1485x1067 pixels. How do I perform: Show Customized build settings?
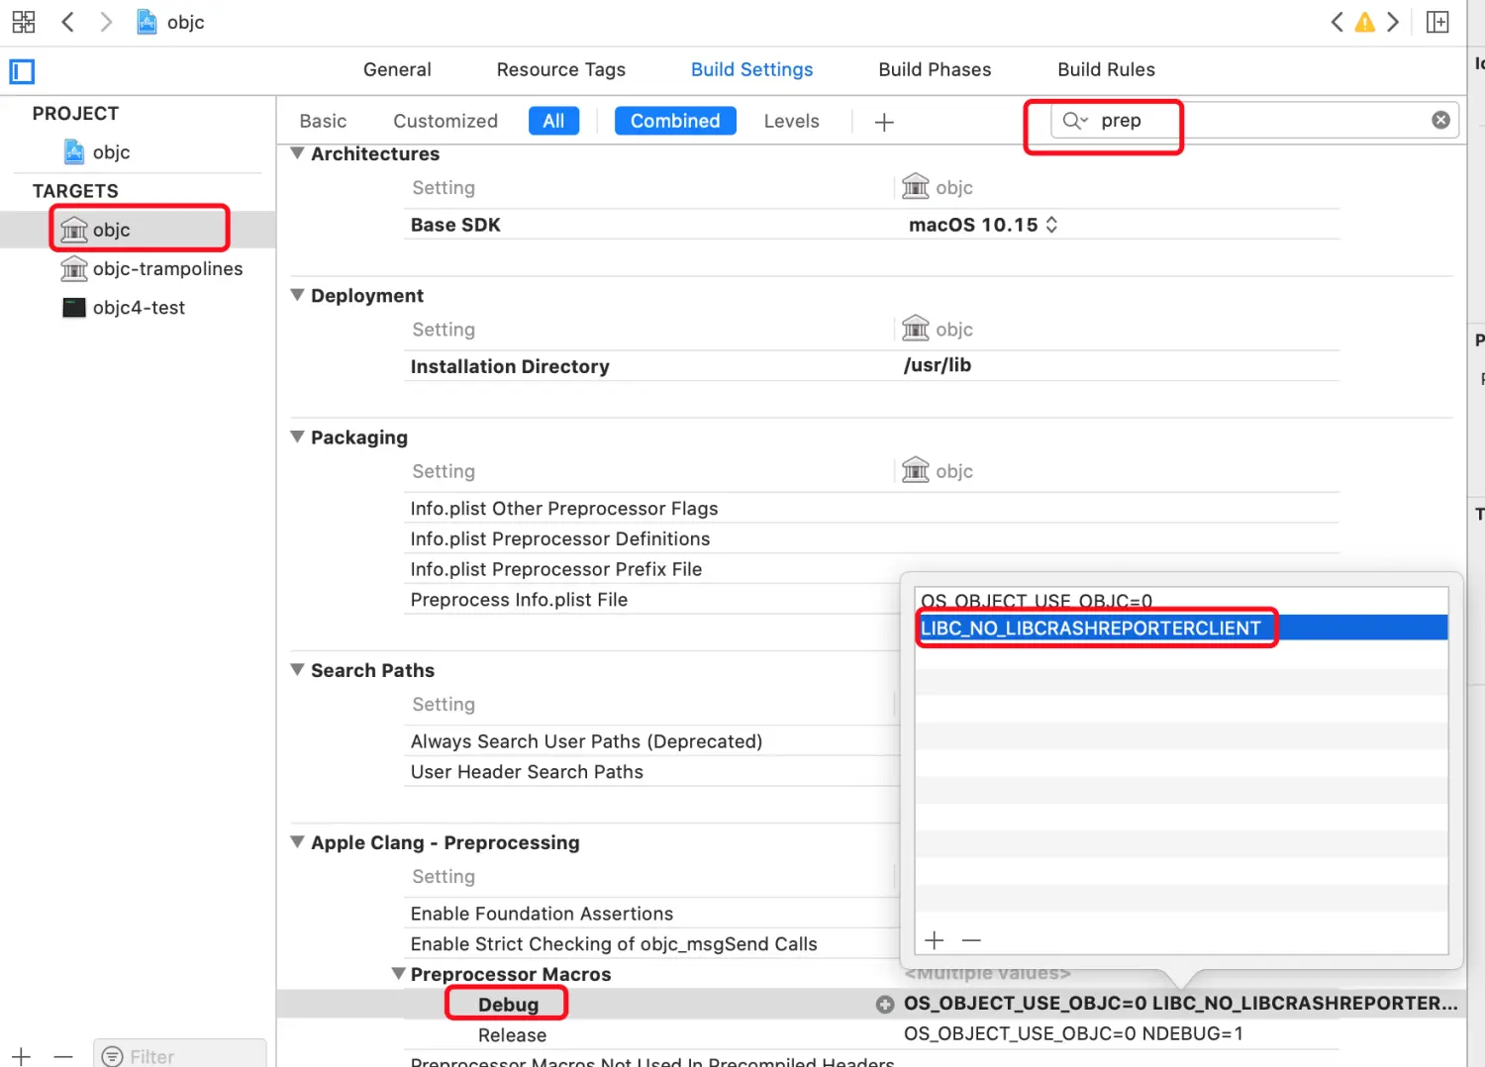pyautogui.click(x=445, y=121)
